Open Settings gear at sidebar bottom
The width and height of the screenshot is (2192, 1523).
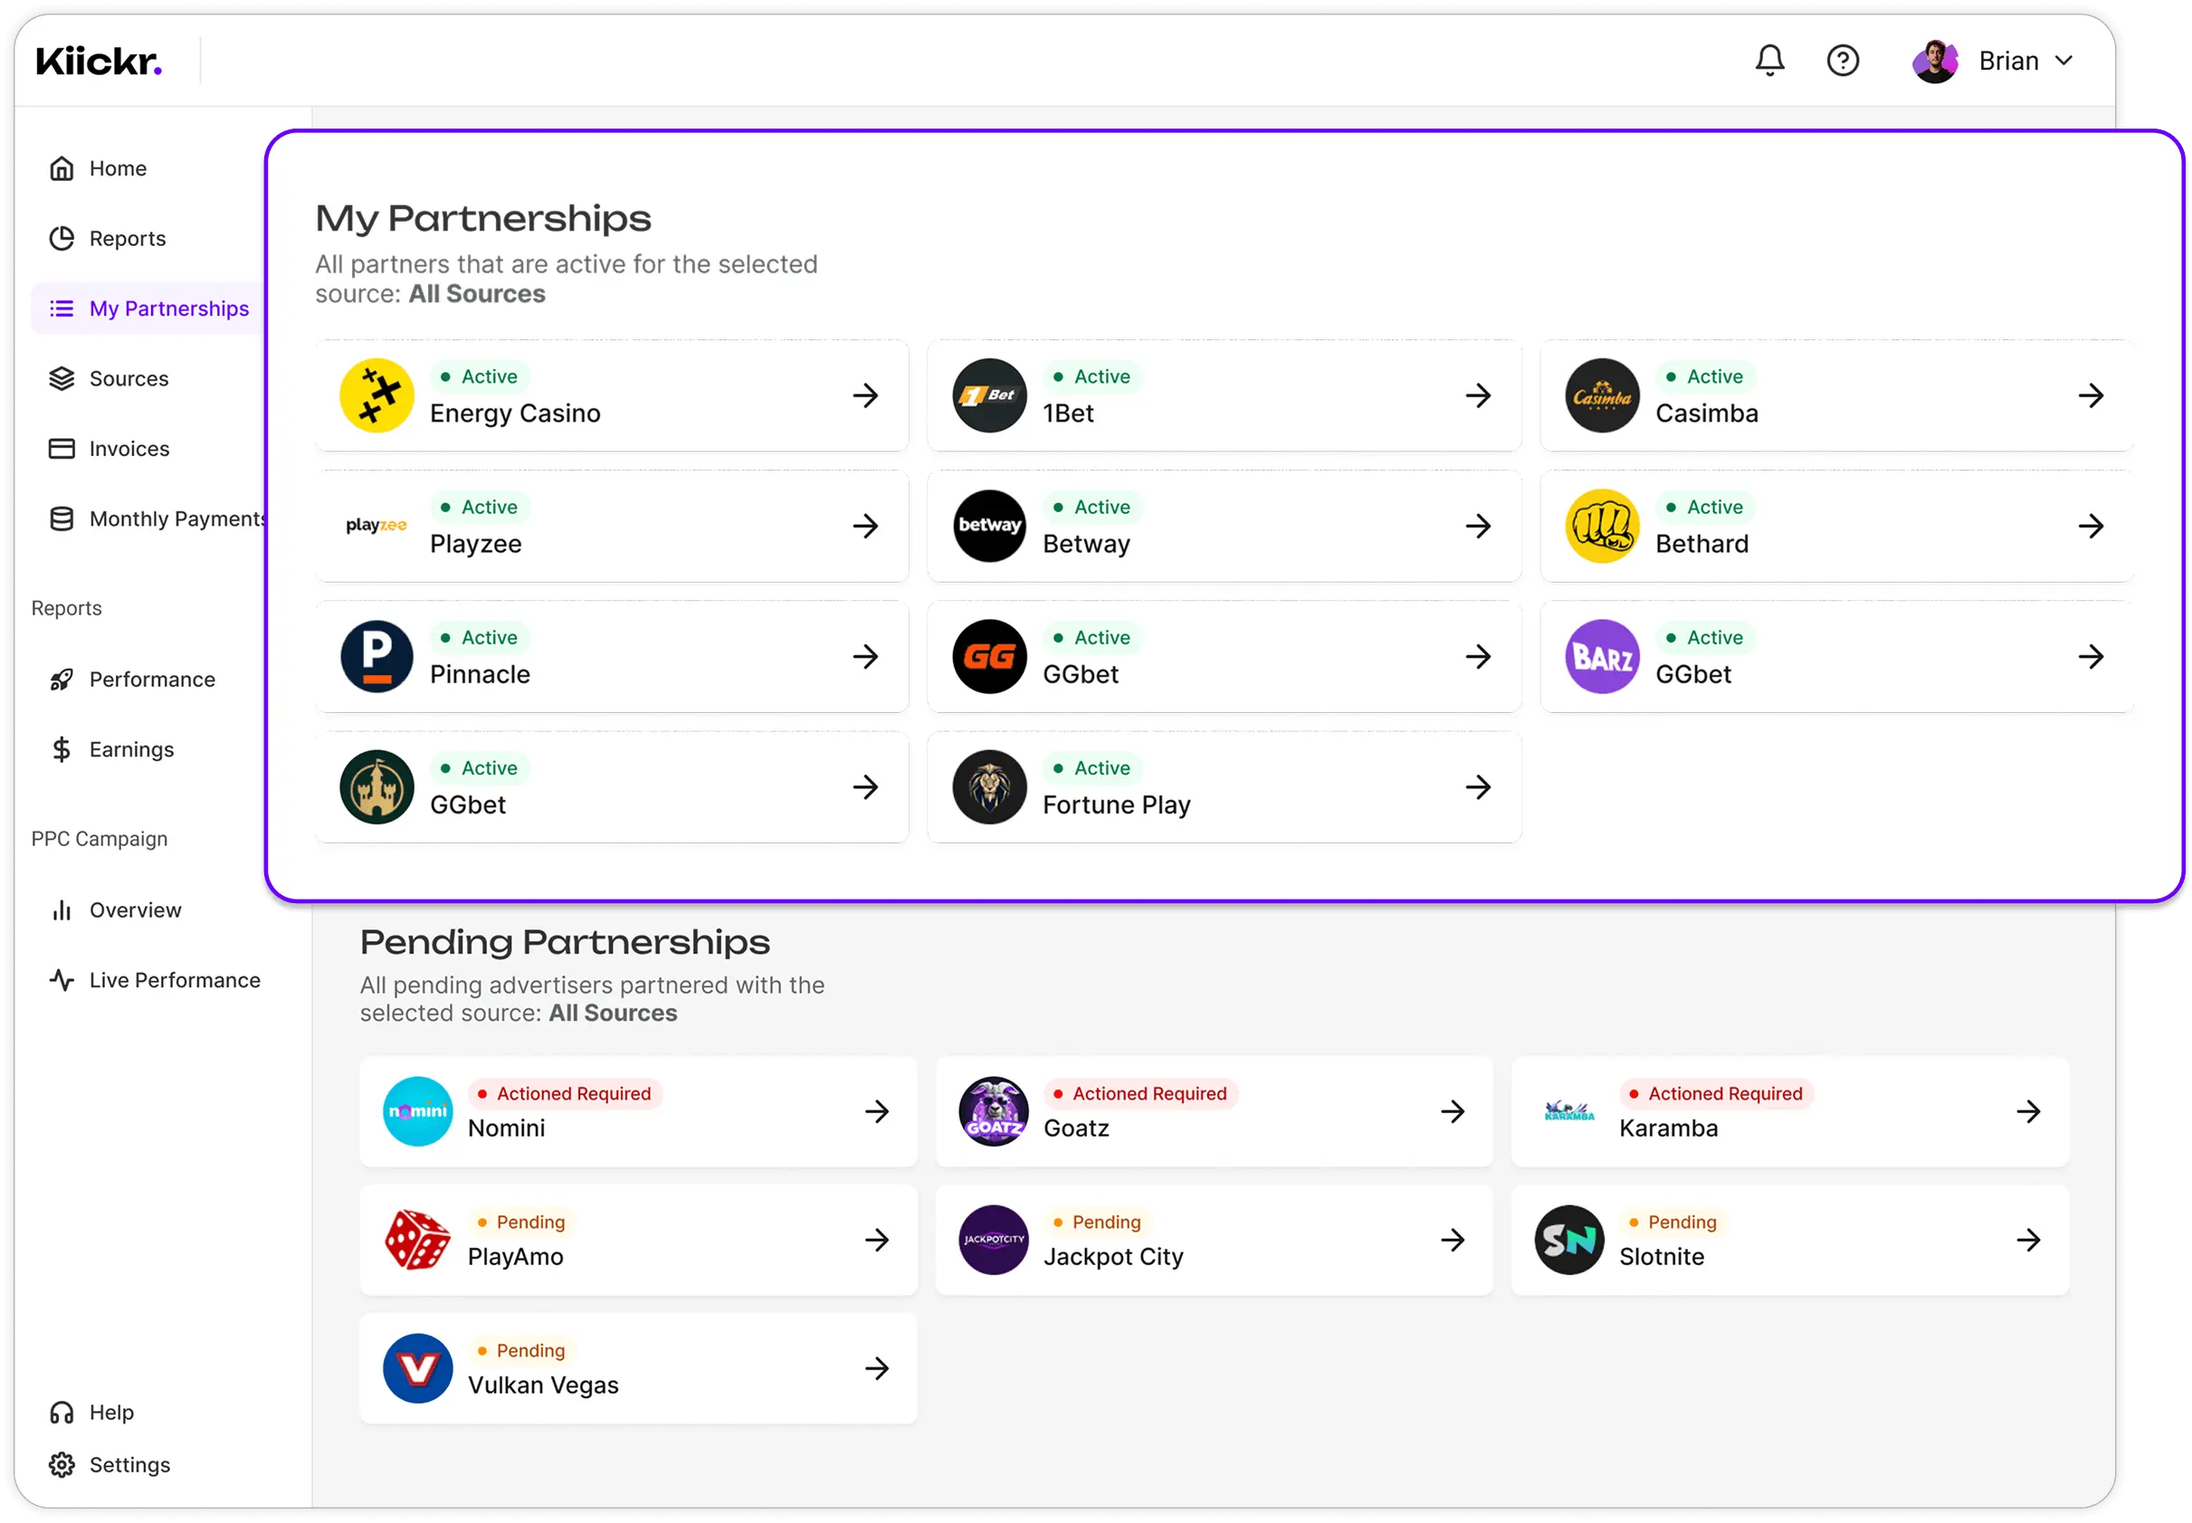[62, 1465]
